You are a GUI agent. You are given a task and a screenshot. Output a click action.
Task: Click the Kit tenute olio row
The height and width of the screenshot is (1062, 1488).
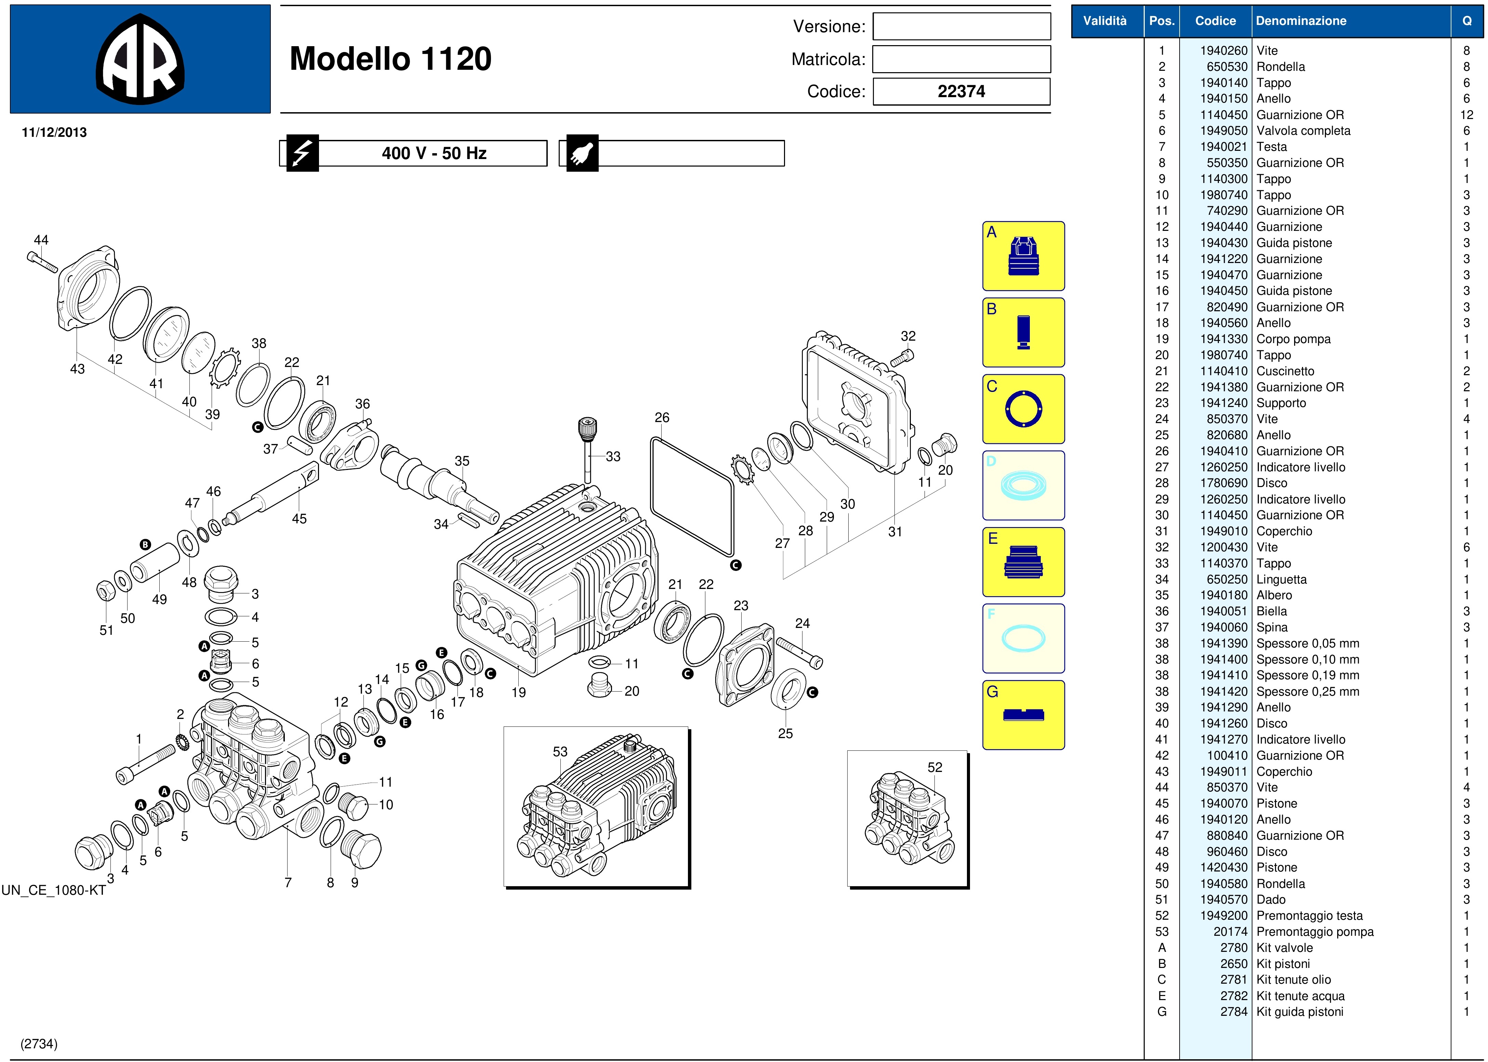pos(1293,980)
